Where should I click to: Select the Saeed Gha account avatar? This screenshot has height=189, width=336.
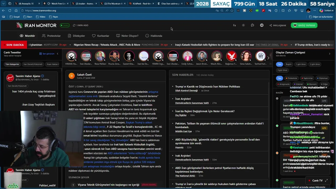pos(129,56)
